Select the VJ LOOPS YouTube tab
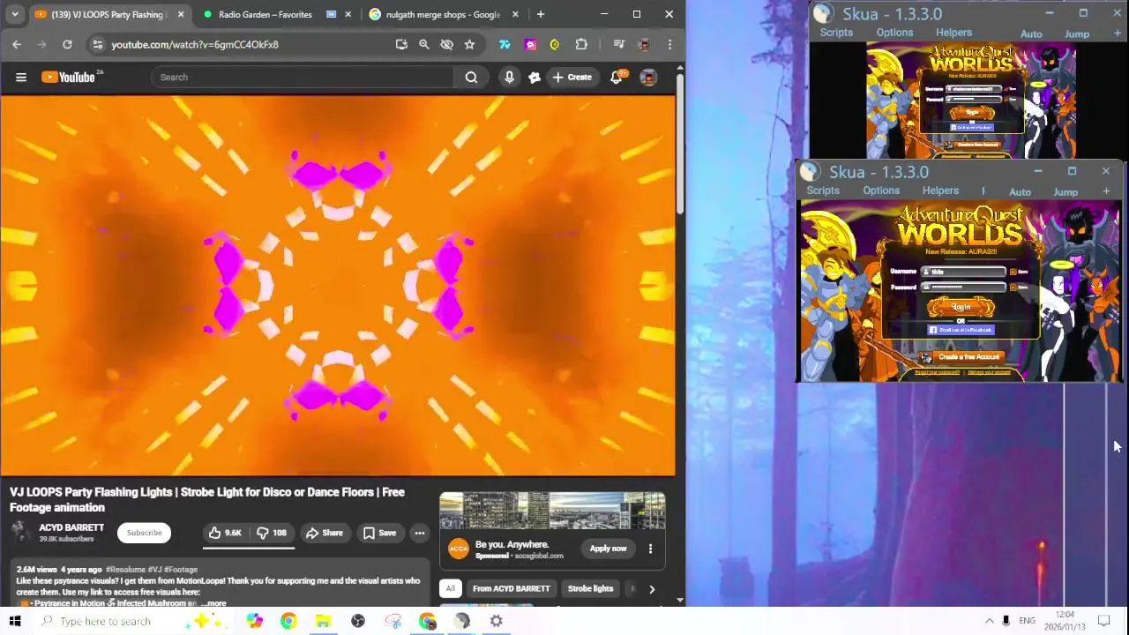 pos(108,14)
